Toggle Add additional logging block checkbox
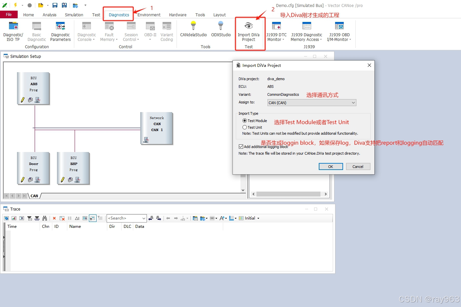Viewport: 461px width, 307px height. (241, 146)
